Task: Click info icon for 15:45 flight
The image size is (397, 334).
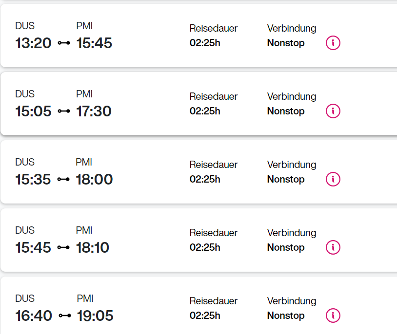Action: coord(333,247)
